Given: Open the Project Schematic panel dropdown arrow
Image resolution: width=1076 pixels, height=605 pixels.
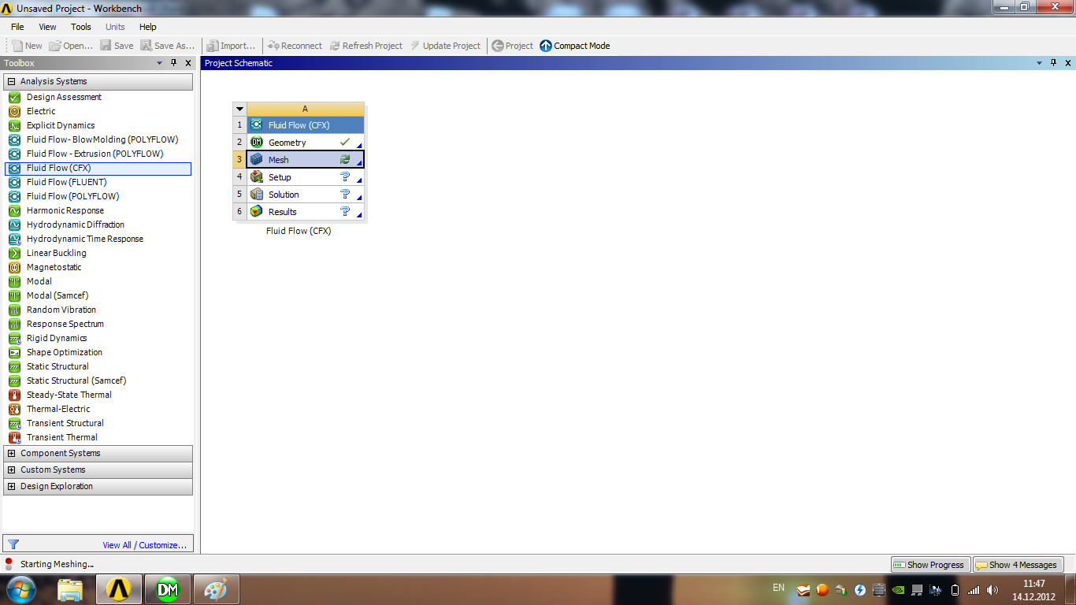Looking at the screenshot, I should pyautogui.click(x=1039, y=63).
